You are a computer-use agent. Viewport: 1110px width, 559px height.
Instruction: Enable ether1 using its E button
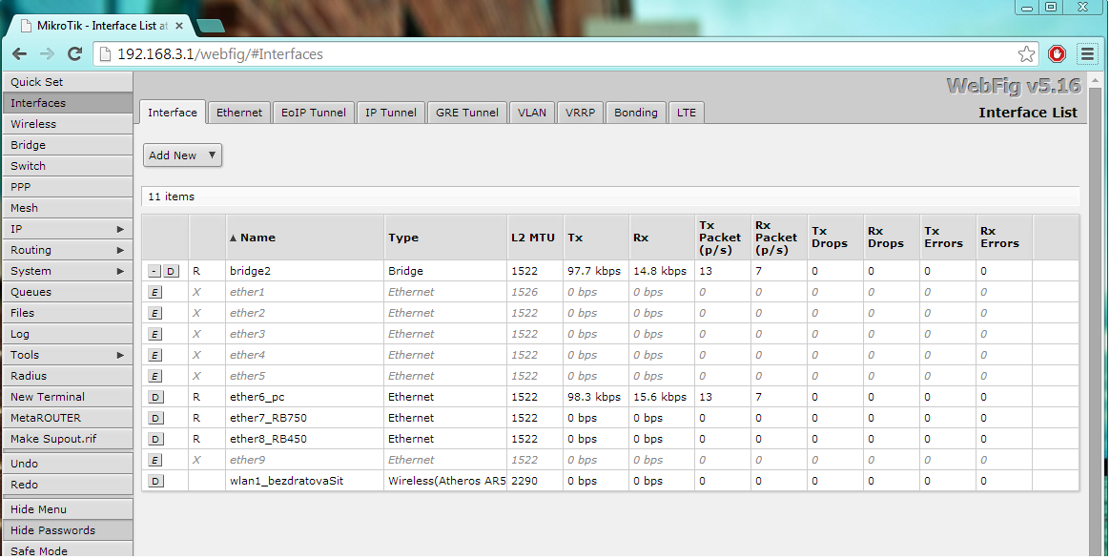tap(155, 292)
